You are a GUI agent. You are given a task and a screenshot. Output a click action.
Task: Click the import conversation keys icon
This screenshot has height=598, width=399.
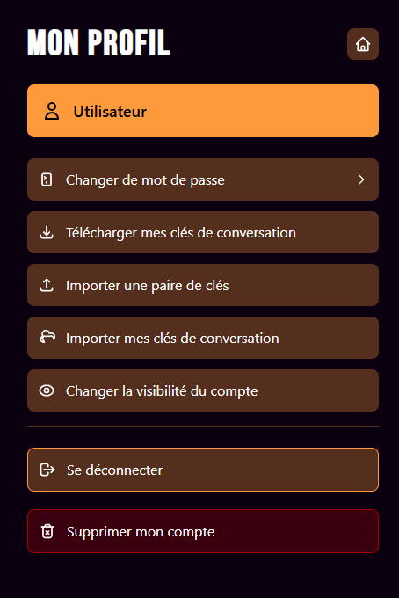point(47,337)
